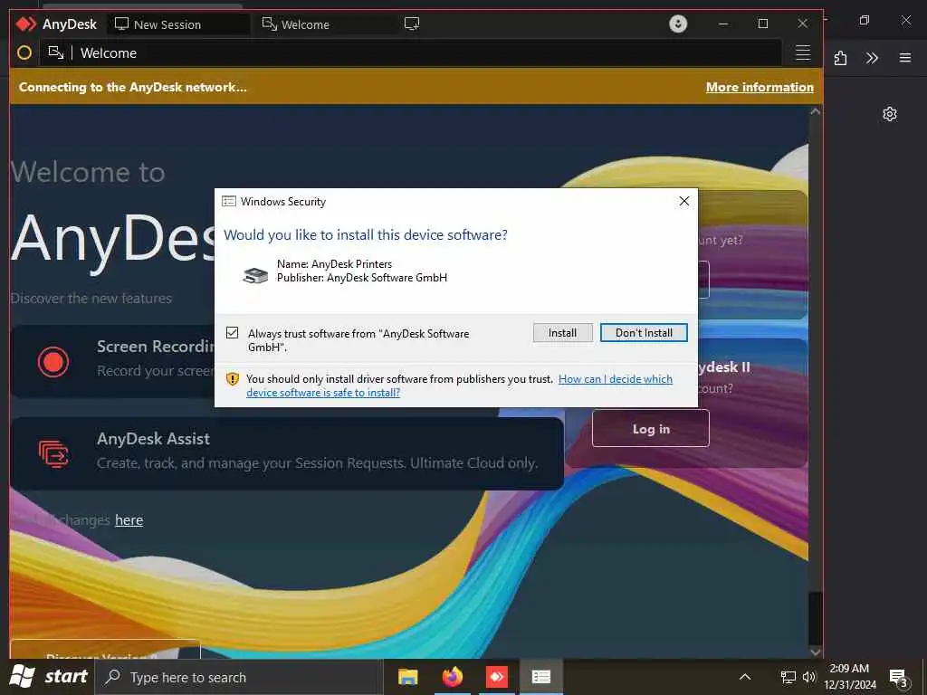The height and width of the screenshot is (695, 927).
Task: Click the volume speaker tray icon
Action: (x=808, y=677)
